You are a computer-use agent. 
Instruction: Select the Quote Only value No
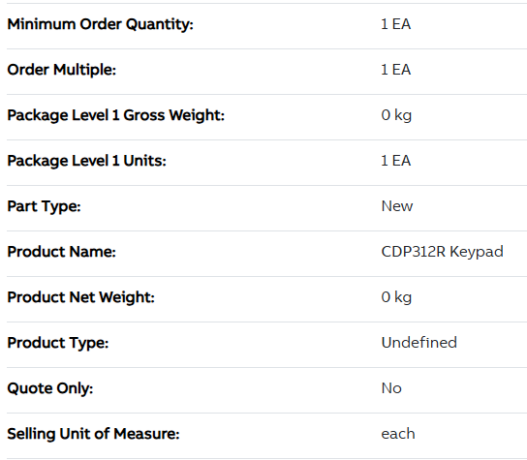point(391,388)
